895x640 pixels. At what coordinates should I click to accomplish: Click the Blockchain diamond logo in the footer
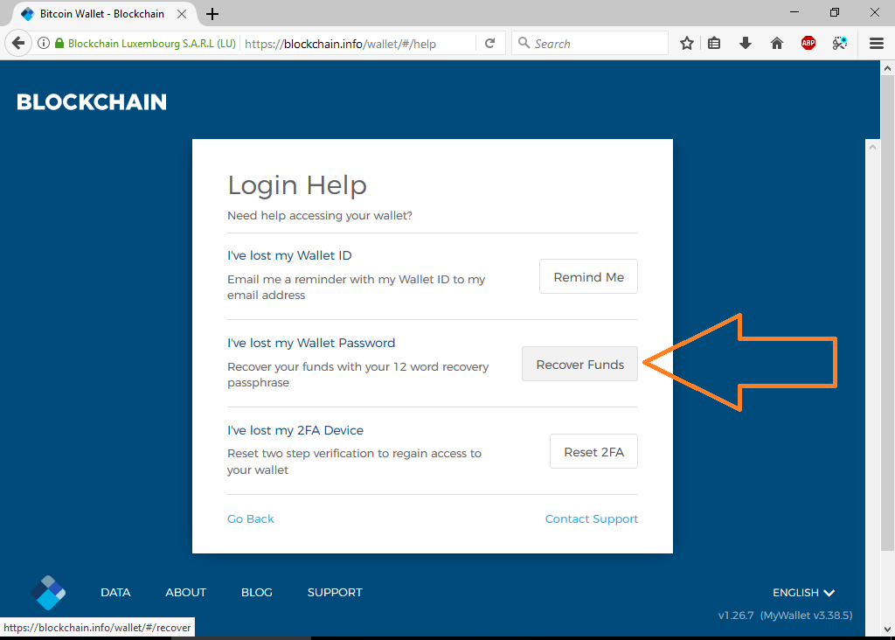(x=48, y=592)
